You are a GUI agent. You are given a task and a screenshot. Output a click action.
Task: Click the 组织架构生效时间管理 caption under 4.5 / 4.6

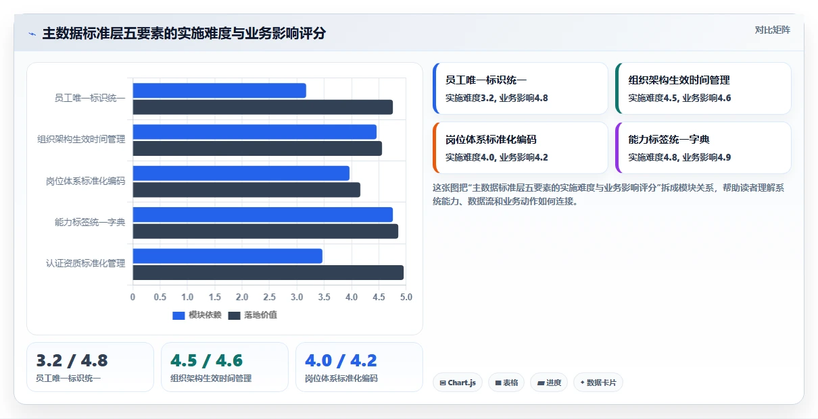coord(211,379)
